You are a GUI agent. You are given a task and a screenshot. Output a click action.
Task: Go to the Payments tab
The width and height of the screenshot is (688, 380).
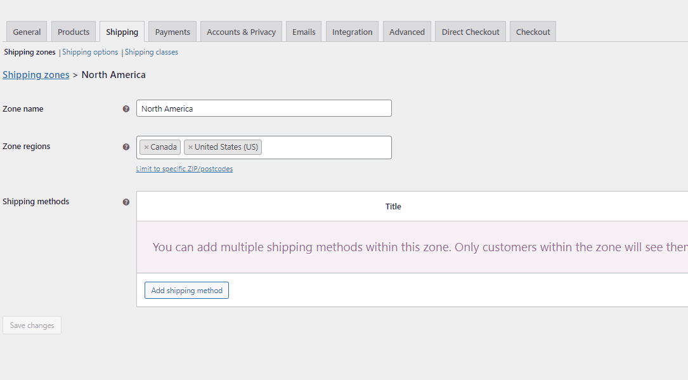tap(172, 32)
